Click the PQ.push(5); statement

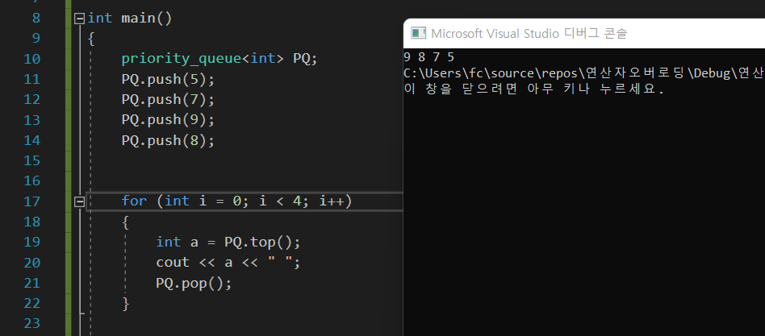(168, 80)
